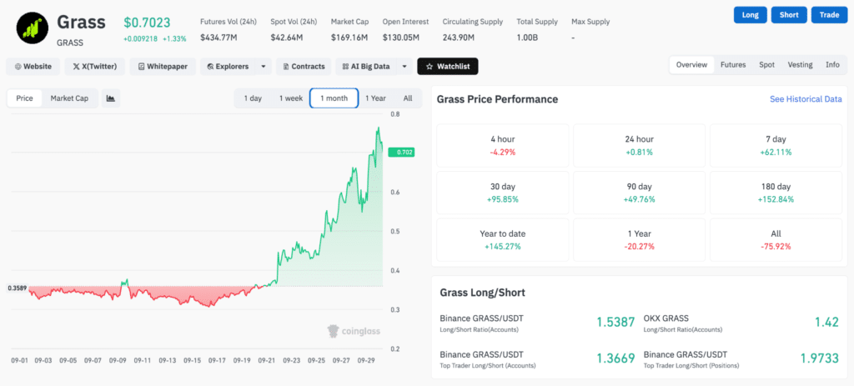Click the Top Trader accounts value 1.3669

(615, 358)
